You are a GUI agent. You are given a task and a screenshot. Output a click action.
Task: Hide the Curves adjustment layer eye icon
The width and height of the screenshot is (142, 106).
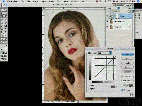coord(107,16)
